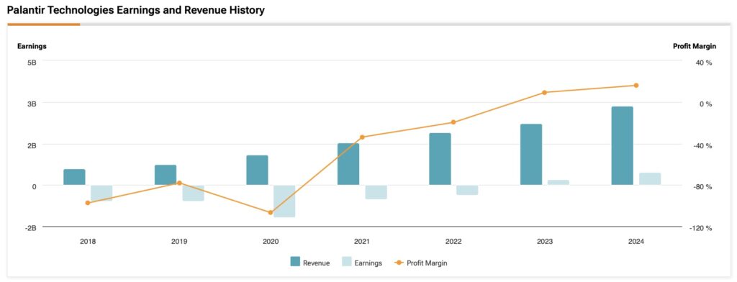
Task: Click the 2023 profit margin data point
Action: (545, 93)
